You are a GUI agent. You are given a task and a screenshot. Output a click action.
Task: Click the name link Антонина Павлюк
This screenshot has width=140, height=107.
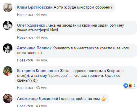(x=34, y=48)
